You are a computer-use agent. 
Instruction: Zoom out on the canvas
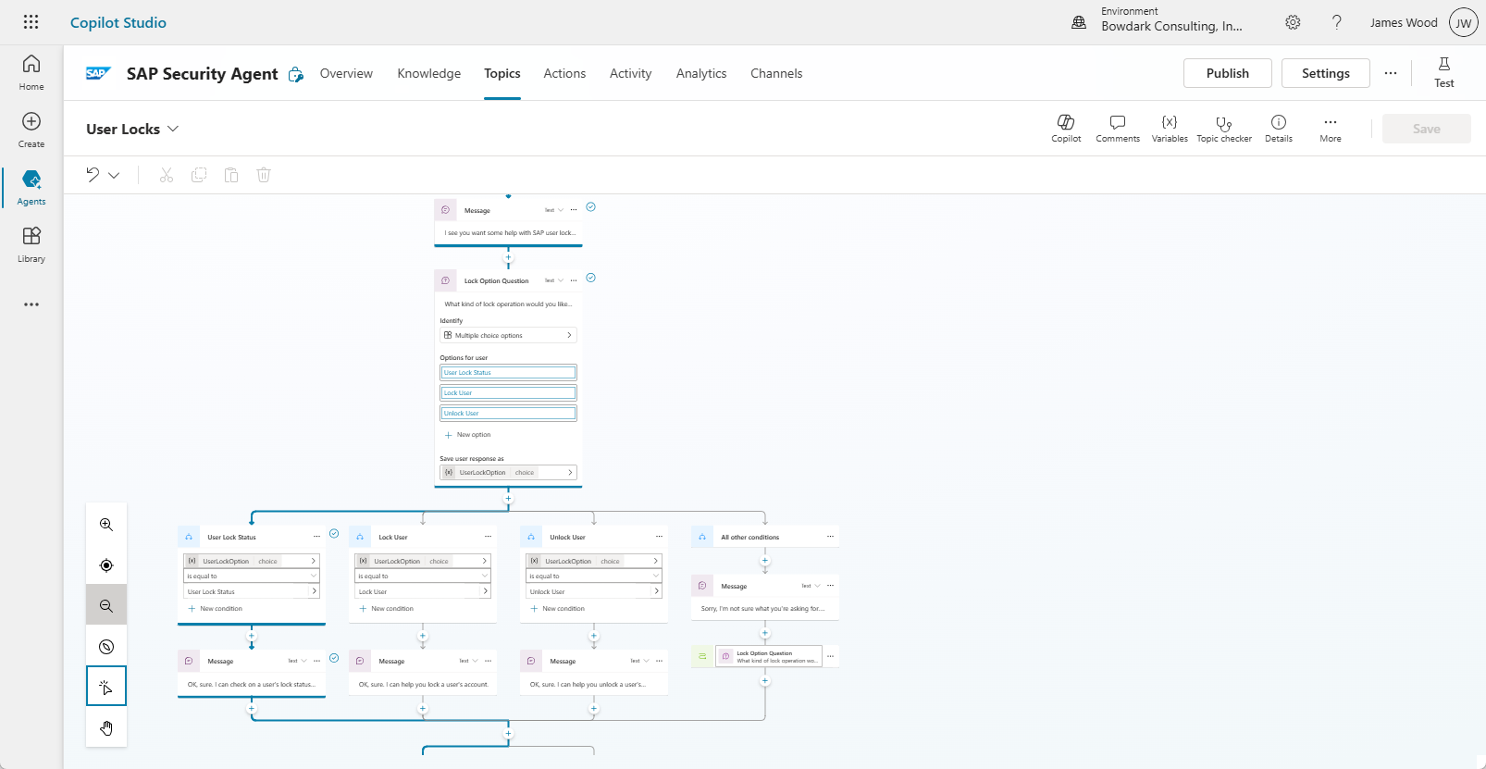(x=106, y=606)
